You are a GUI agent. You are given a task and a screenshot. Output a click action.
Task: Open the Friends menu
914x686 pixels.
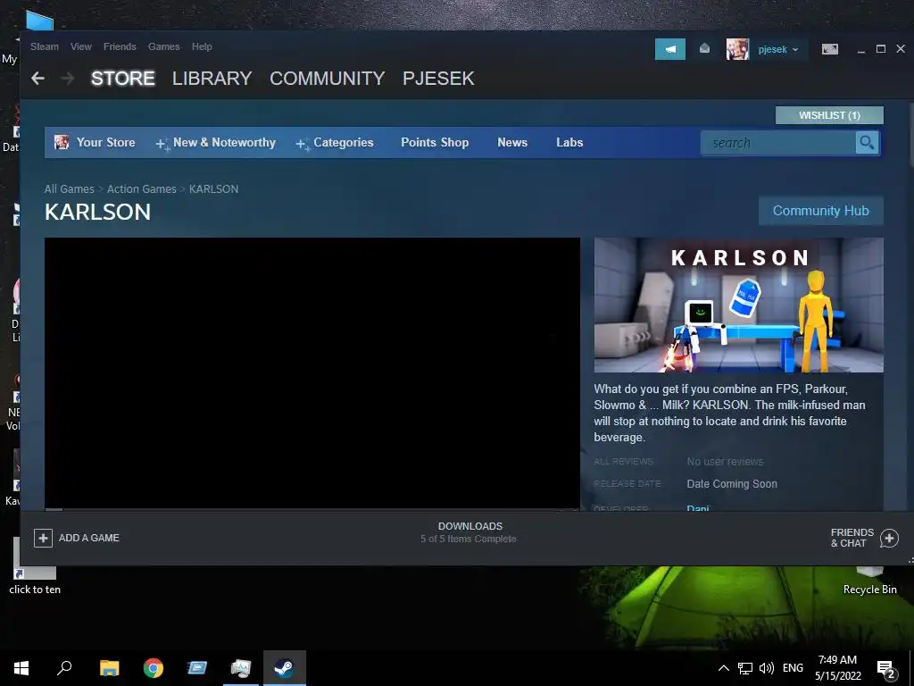[x=120, y=46]
